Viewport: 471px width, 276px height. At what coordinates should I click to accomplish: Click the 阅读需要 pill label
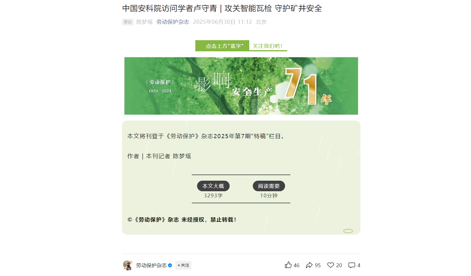click(x=269, y=186)
